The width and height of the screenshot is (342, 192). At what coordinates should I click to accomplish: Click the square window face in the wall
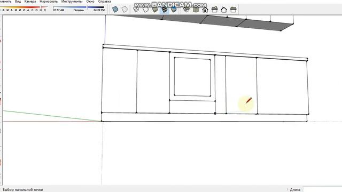192,77
